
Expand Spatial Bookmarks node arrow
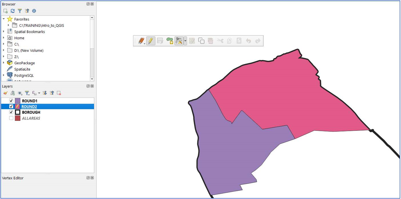4,32
